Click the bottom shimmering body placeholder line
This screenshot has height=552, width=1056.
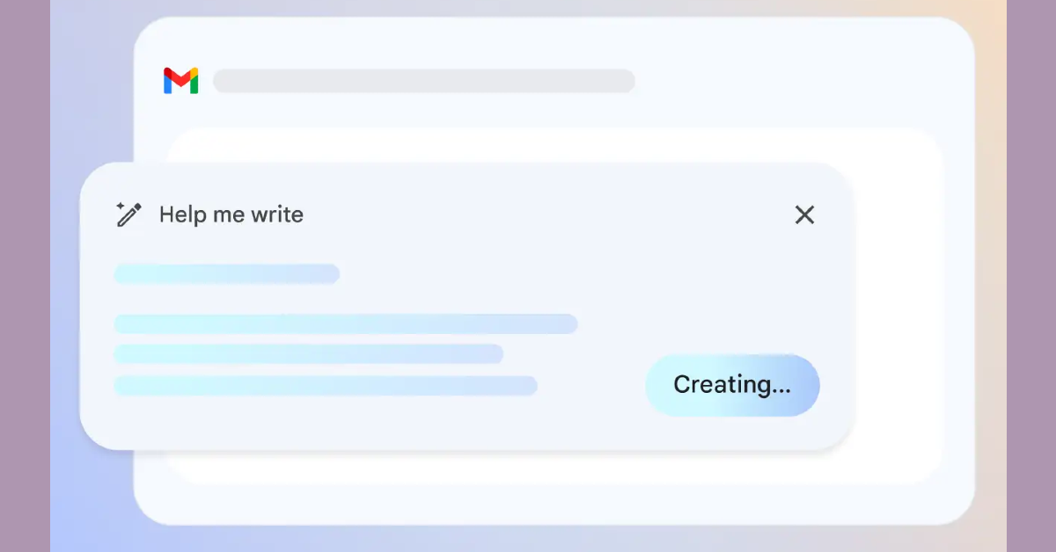[x=325, y=386]
